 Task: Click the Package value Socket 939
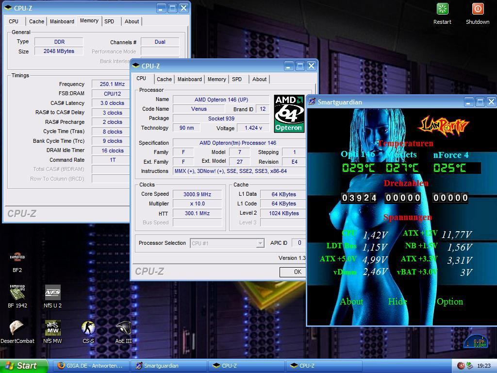click(221, 119)
